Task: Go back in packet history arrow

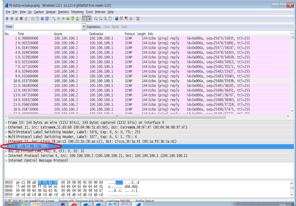Action: click(x=59, y=18)
